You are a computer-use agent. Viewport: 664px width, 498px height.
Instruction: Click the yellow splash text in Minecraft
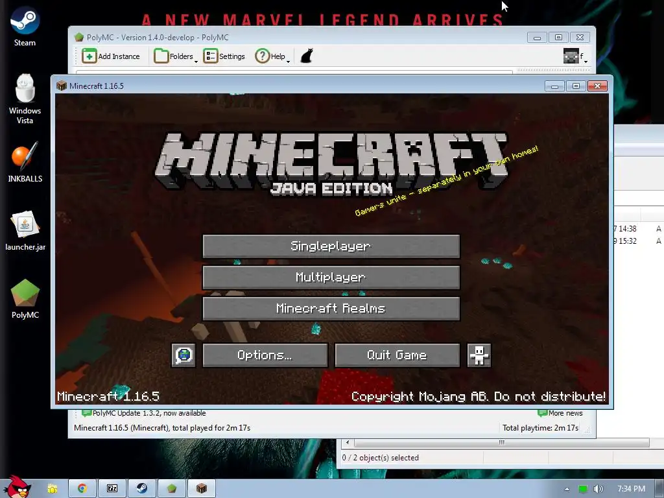(x=446, y=181)
